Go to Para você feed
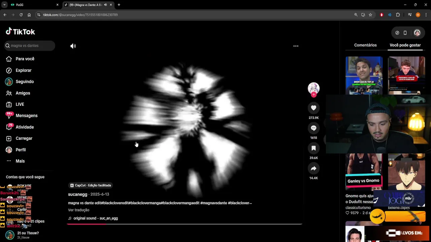This screenshot has width=431, height=242. pyautogui.click(x=20, y=59)
